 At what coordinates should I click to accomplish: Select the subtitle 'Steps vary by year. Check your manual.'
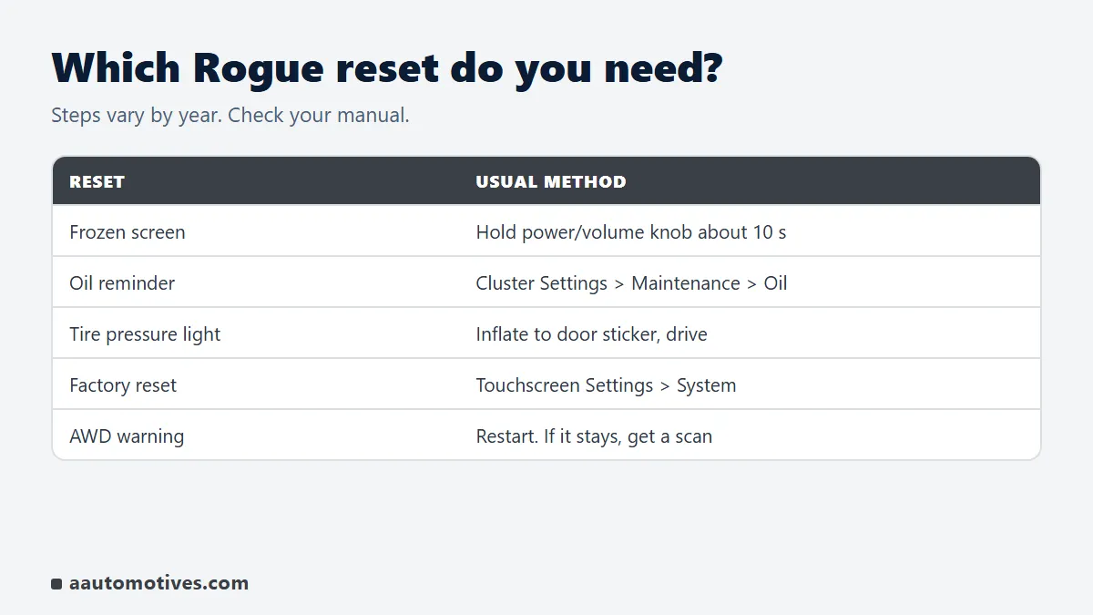[x=230, y=116]
